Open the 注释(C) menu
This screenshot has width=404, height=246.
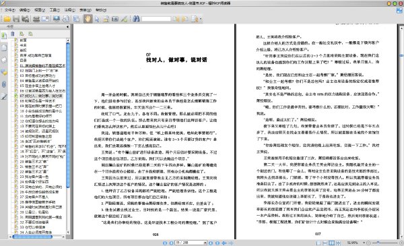70,10
